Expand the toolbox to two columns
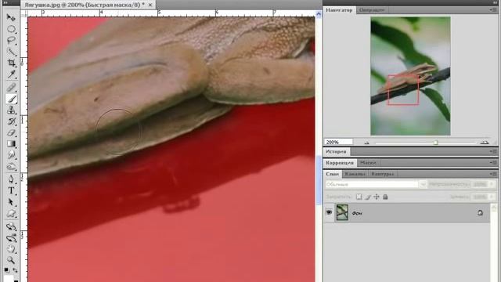The width and height of the screenshot is (501, 282). (x=5, y=2)
